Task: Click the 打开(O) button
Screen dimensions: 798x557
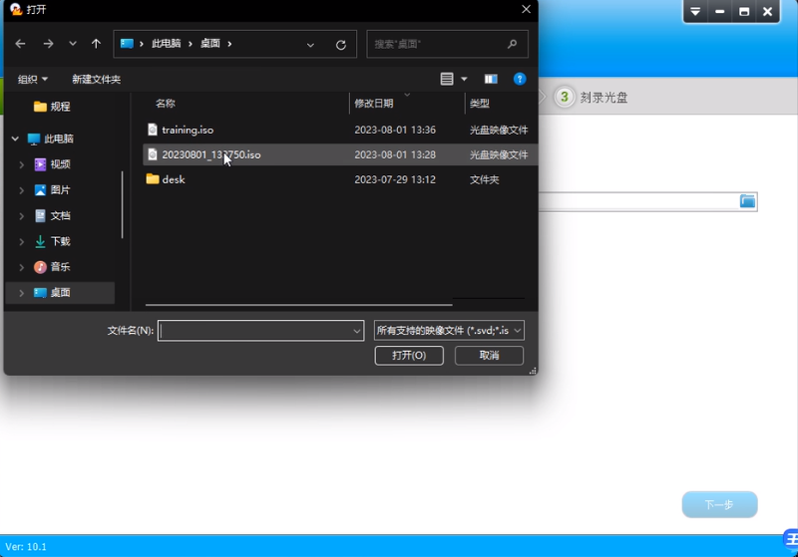Action: point(409,356)
